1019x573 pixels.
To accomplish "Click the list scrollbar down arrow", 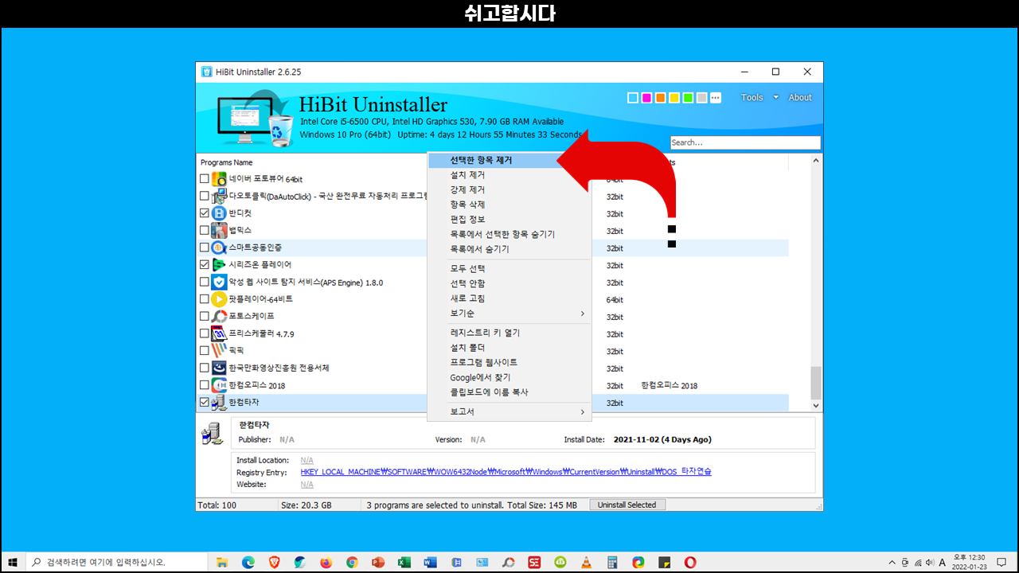I will [816, 406].
